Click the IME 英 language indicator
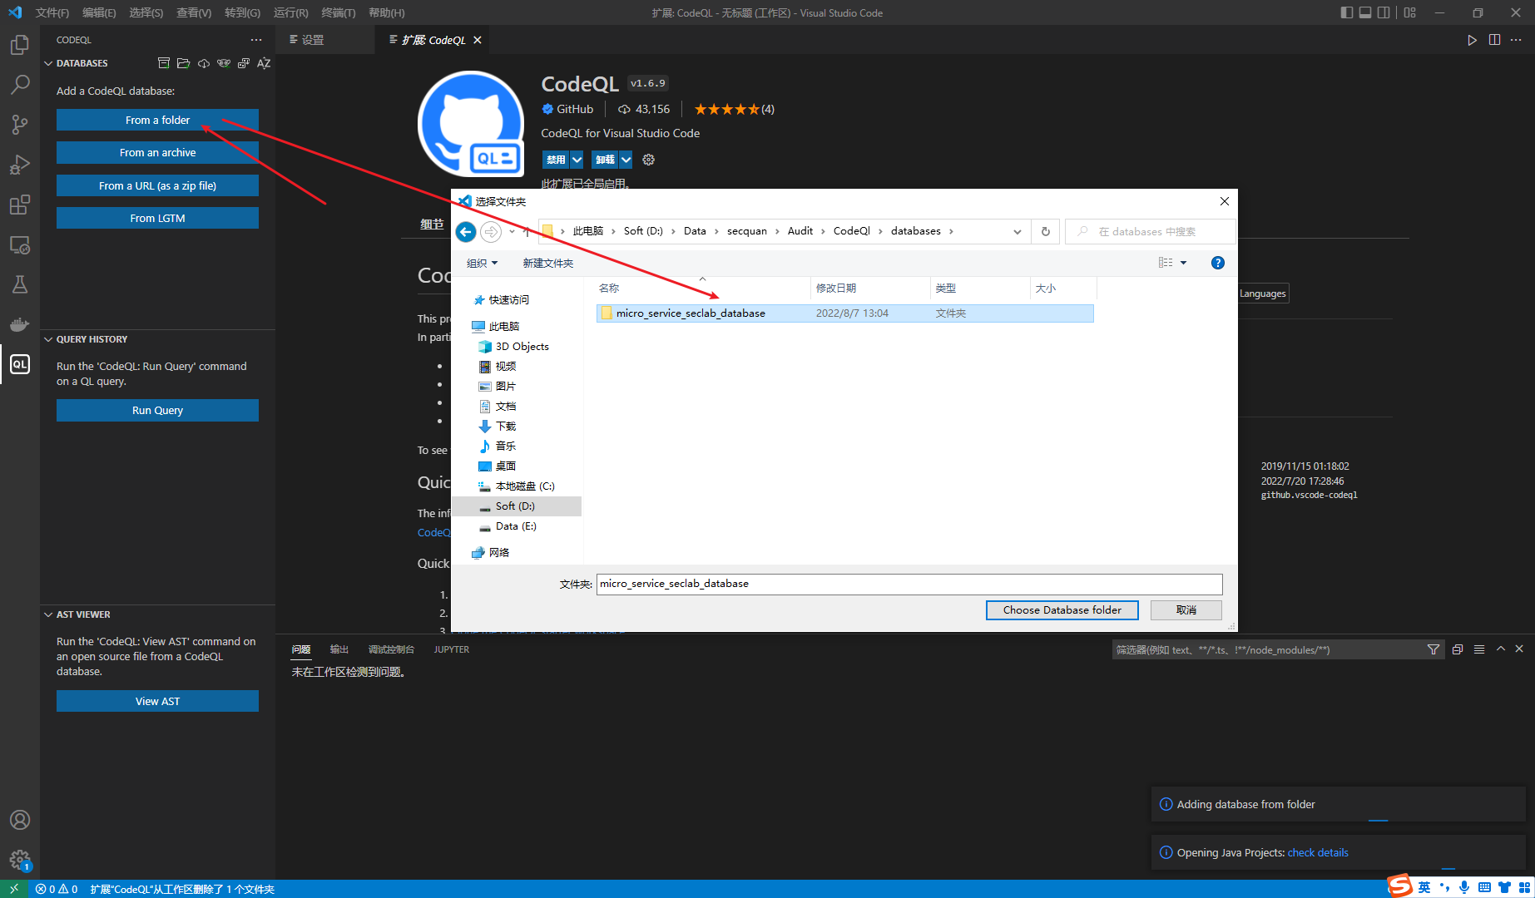Image resolution: width=1535 pixels, height=898 pixels. click(1424, 887)
